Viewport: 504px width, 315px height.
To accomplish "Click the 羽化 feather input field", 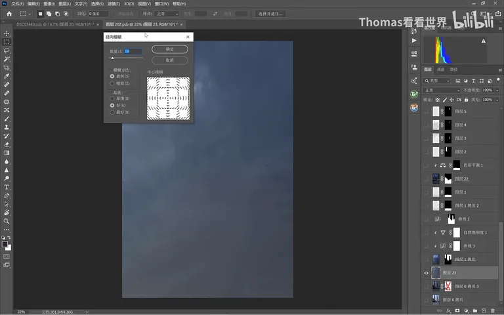I will pyautogui.click(x=98, y=14).
